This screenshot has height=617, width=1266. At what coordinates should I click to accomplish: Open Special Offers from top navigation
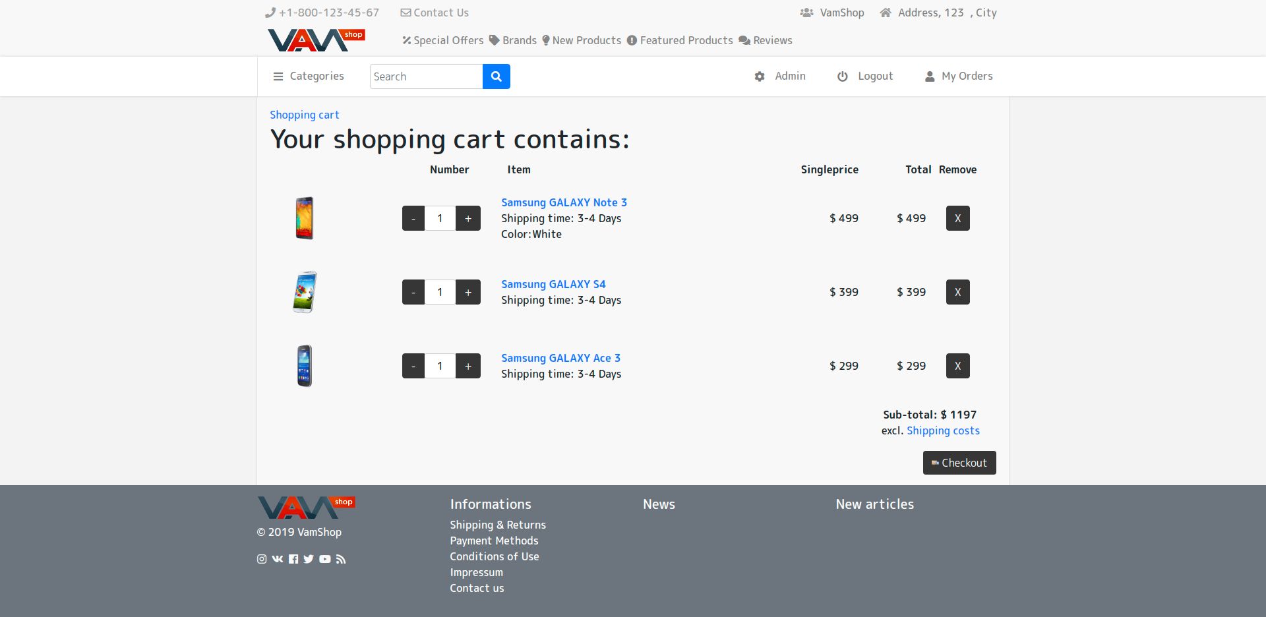click(x=443, y=40)
